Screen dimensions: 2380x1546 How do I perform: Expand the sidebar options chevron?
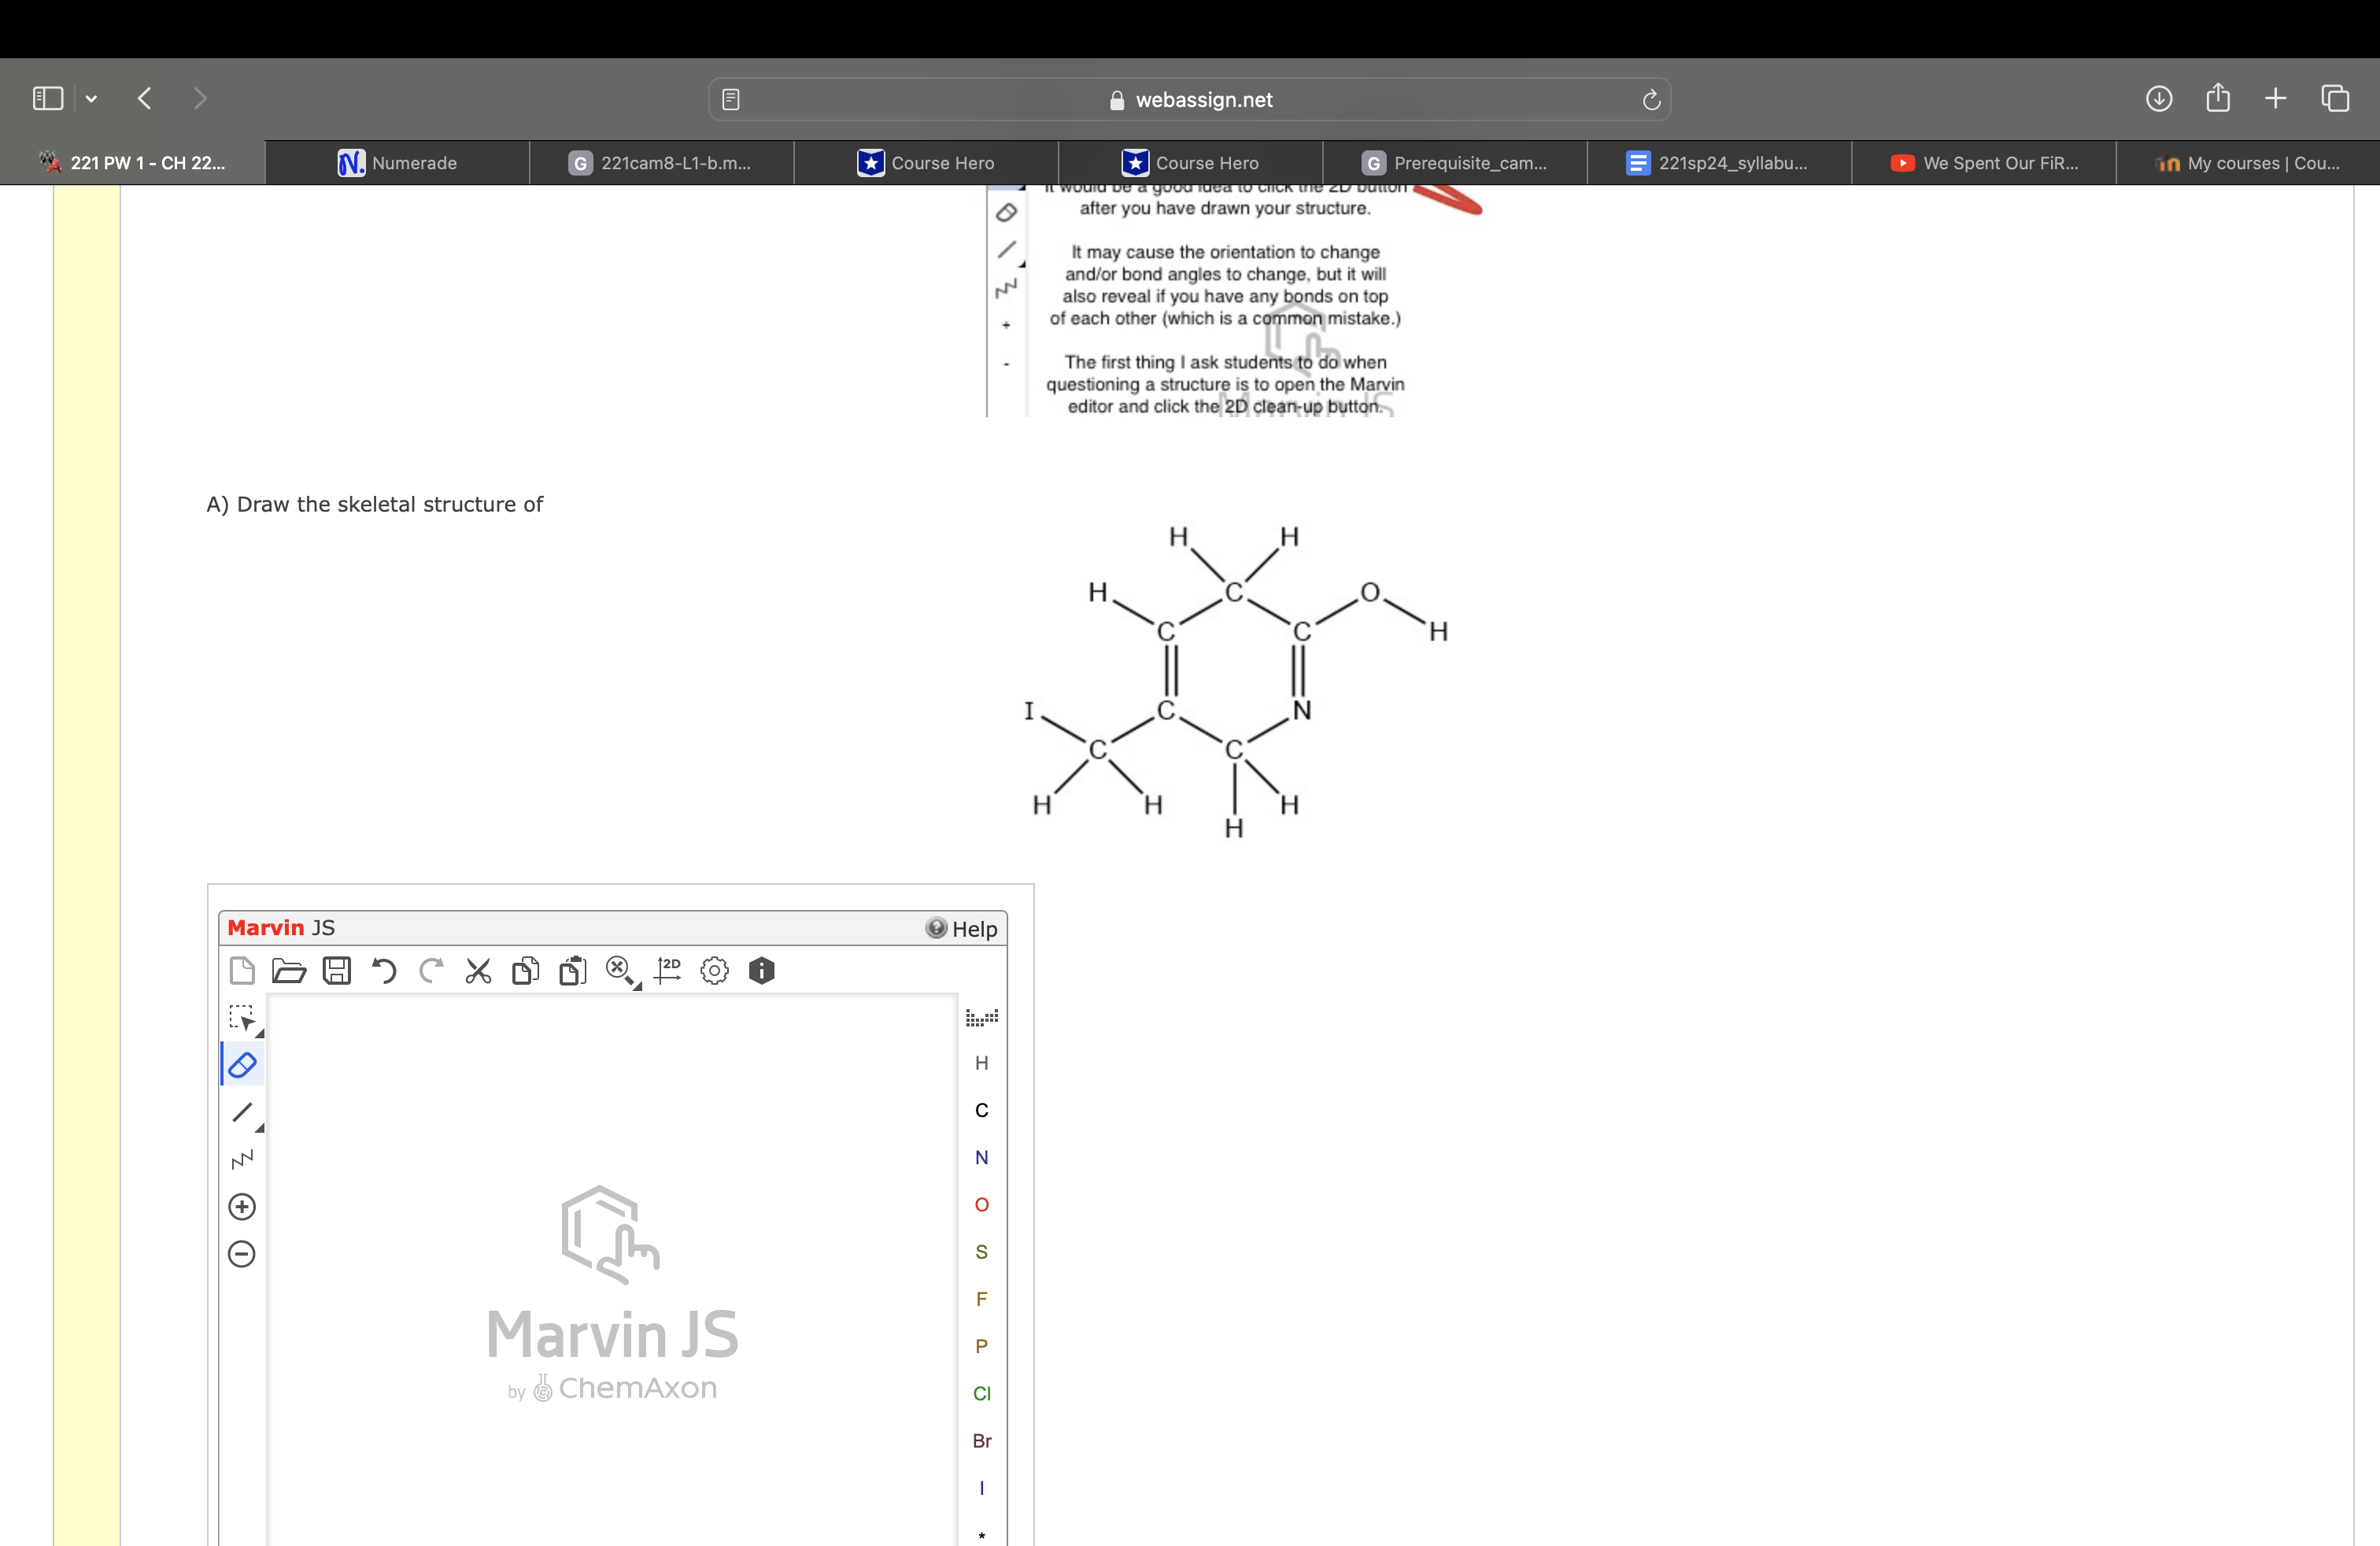(91, 98)
